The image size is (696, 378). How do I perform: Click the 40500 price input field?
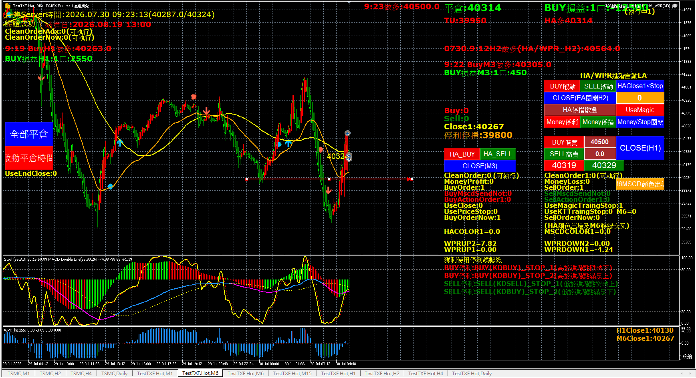[600, 142]
